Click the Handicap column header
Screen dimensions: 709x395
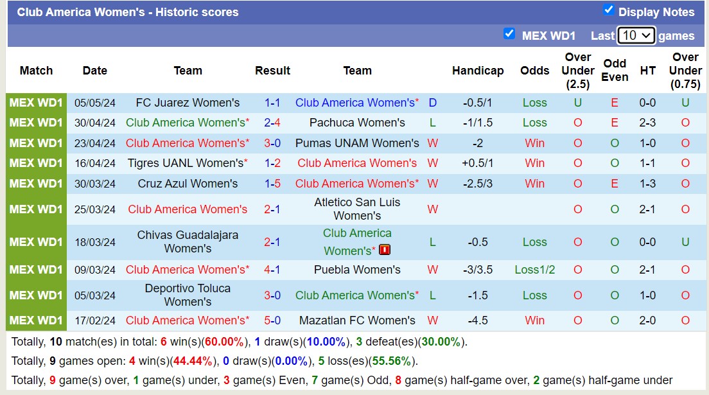pos(477,71)
